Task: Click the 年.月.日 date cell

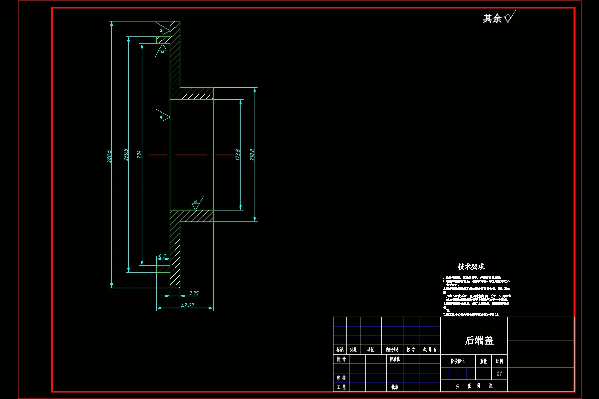Action: 430,350
